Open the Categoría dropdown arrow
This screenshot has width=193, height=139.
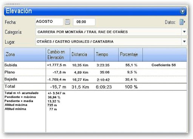[184, 32]
